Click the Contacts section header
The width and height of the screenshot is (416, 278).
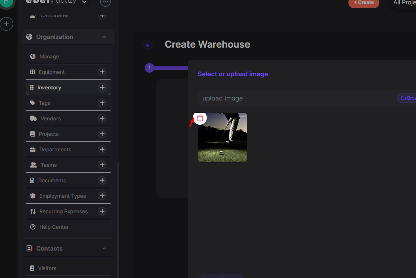(x=68, y=249)
